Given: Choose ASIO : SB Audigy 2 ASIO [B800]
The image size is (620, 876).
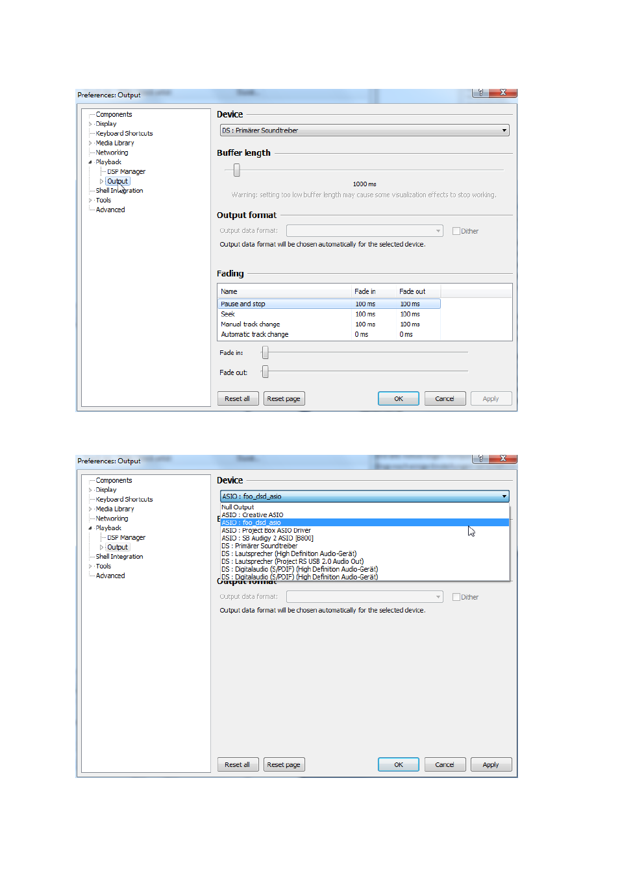Looking at the screenshot, I should tap(365, 539).
